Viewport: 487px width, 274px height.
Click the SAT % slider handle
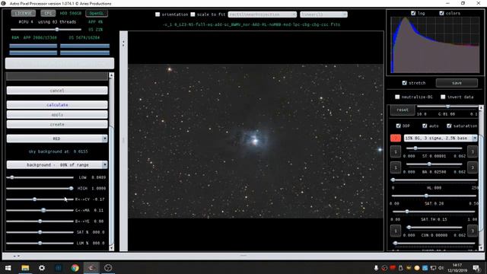point(40,232)
